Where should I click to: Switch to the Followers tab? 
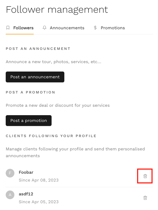tap(20, 28)
